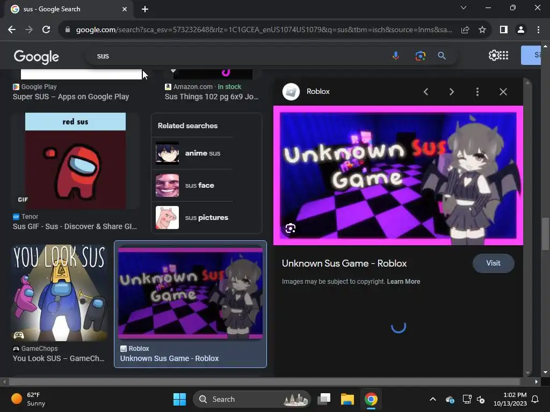
Task: Show next image in preview panel
Action: (x=451, y=92)
